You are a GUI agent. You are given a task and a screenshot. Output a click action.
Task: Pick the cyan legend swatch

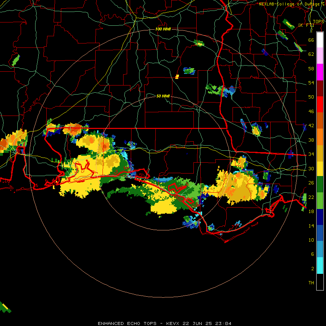pyautogui.click(x=320, y=265)
